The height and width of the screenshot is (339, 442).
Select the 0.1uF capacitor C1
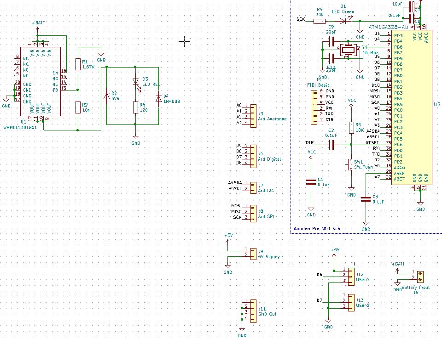point(311,182)
